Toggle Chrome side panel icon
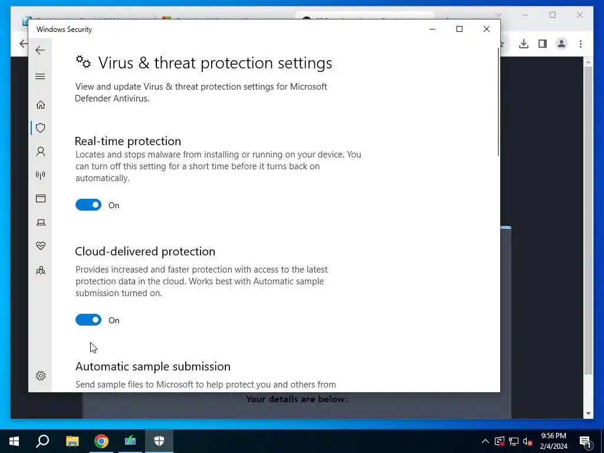Screen dimensions: 604x453 [543, 44]
